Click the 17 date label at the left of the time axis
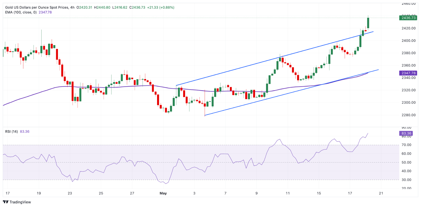Image resolution: width=421 pixels, height=207 pixels. pyautogui.click(x=8, y=193)
